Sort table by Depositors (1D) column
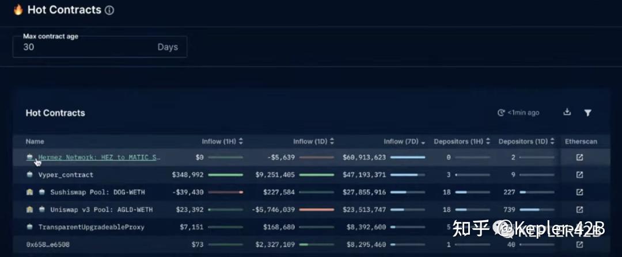This screenshot has width=622, height=257. [x=527, y=141]
